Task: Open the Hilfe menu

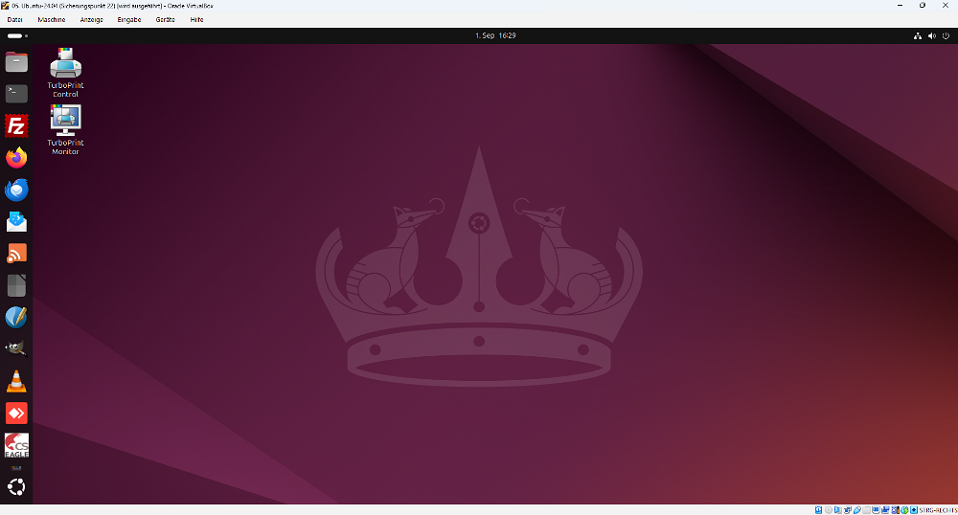Action: (x=196, y=19)
